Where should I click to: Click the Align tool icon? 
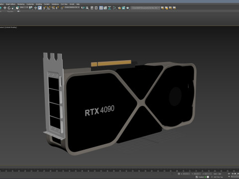[x=87, y=8]
